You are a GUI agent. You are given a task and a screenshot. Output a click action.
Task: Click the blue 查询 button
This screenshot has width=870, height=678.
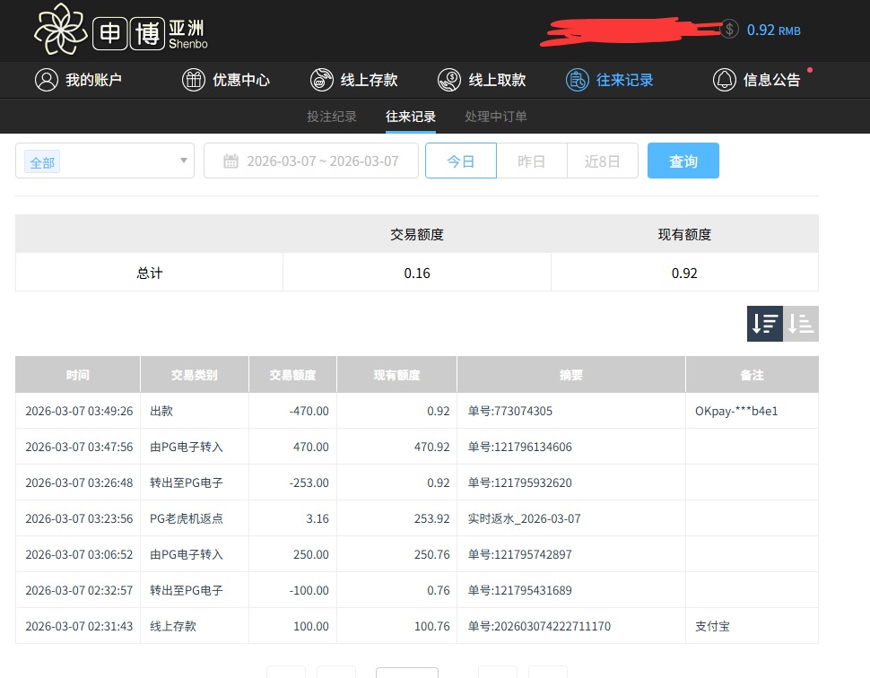[x=683, y=161]
